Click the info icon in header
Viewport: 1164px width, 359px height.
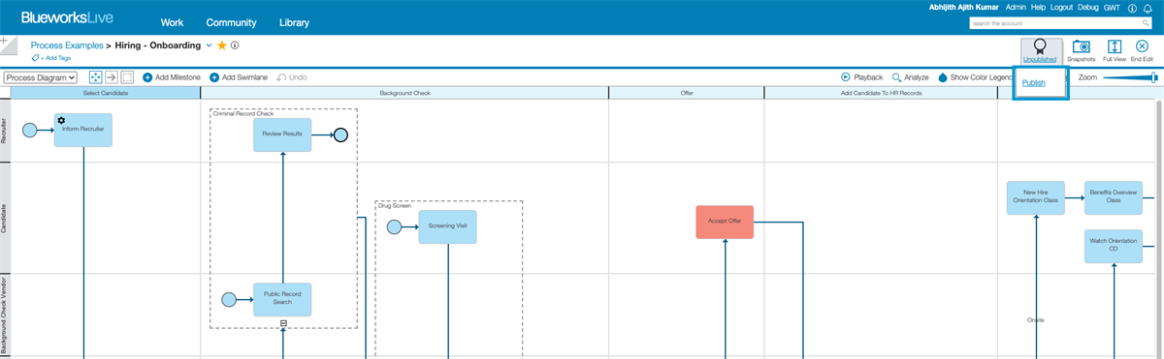tap(1133, 8)
